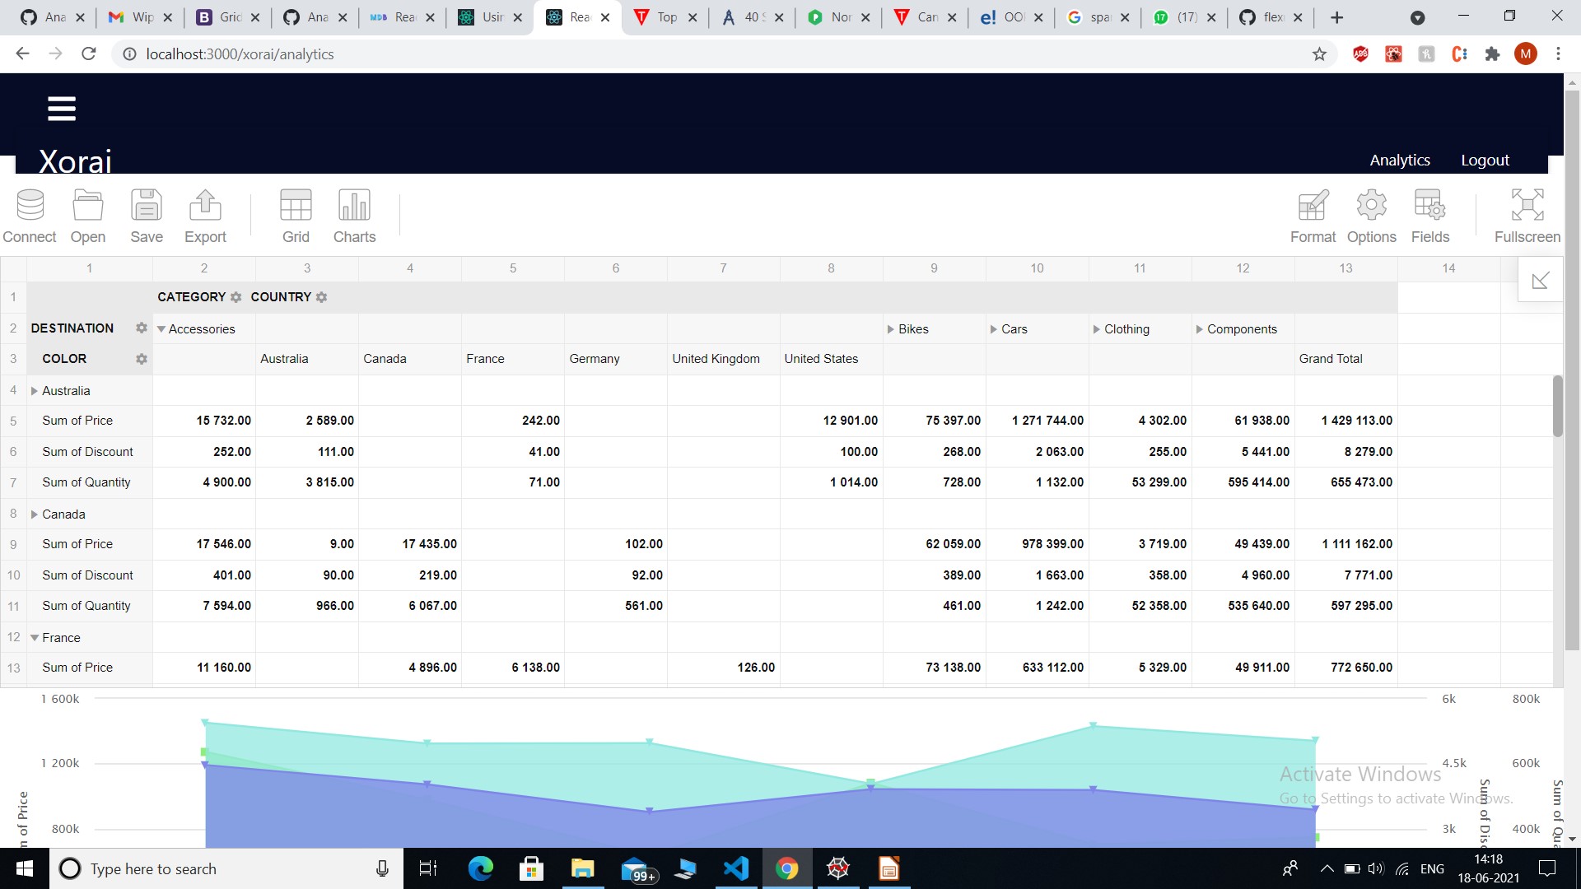This screenshot has height=889, width=1581.
Task: Open CATEGORY field settings gear
Action: [236, 297]
